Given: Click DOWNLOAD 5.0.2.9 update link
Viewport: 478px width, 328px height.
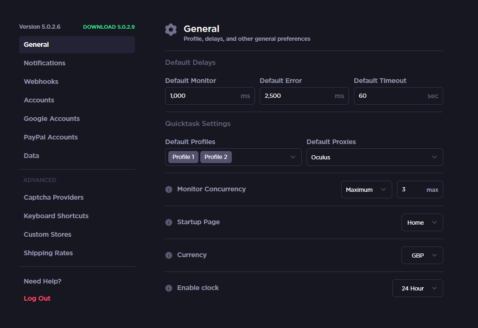Looking at the screenshot, I should click(109, 27).
